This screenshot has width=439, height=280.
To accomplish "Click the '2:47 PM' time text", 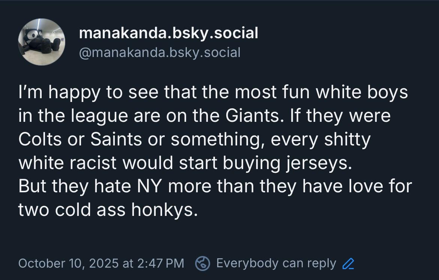I will point(161,264).
